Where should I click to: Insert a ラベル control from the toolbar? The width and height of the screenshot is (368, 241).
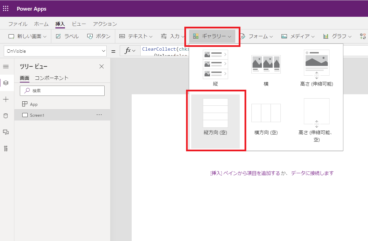pyautogui.click(x=67, y=36)
